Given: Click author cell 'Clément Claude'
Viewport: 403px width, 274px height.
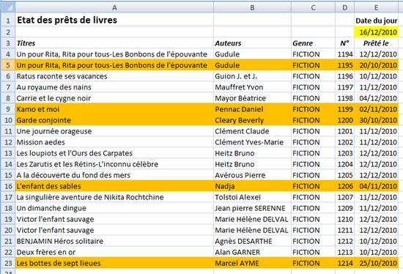Looking at the screenshot, I should coord(252,131).
